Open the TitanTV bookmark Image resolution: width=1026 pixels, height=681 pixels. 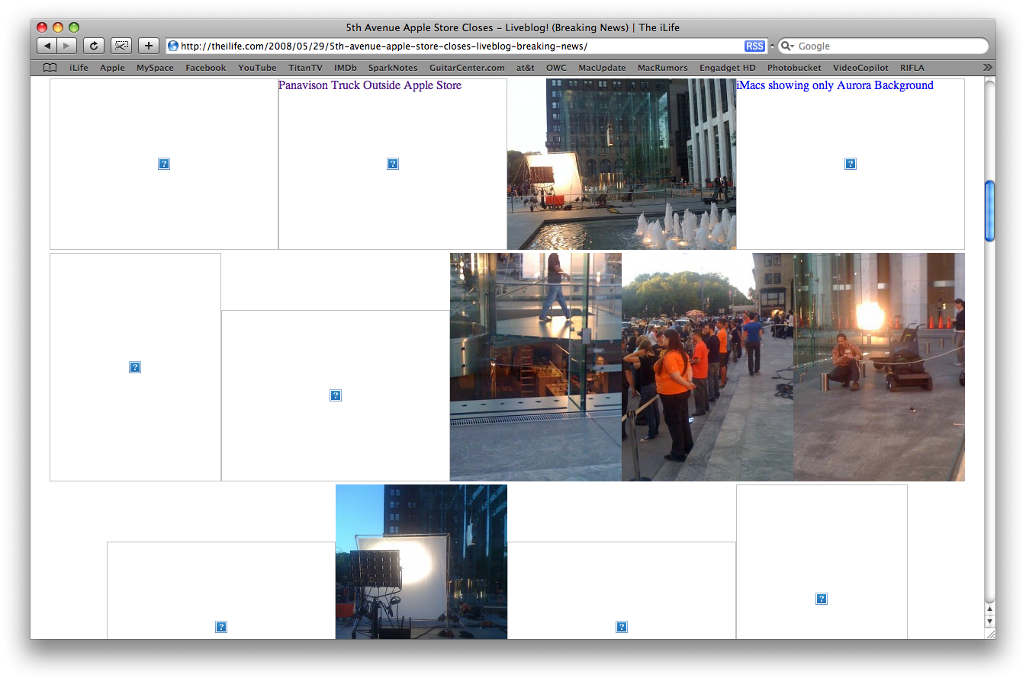pyautogui.click(x=305, y=68)
